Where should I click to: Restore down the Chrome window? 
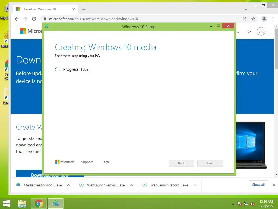pyautogui.click(x=263, y=5)
